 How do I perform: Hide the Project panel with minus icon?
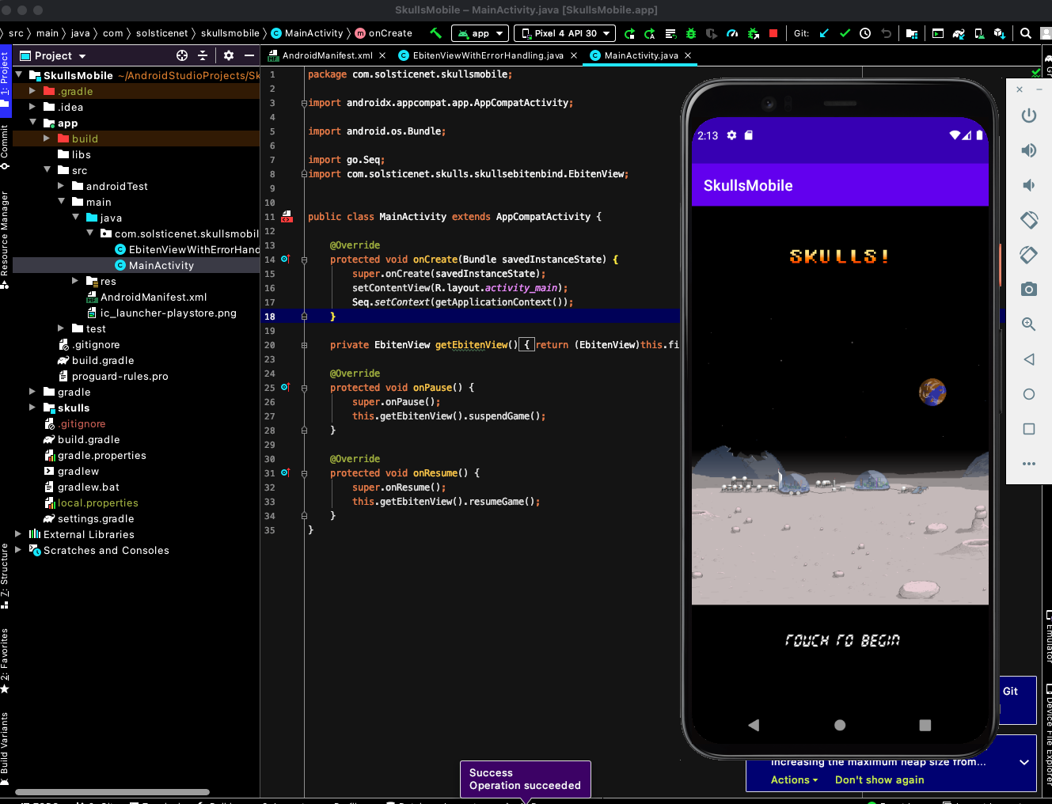249,55
